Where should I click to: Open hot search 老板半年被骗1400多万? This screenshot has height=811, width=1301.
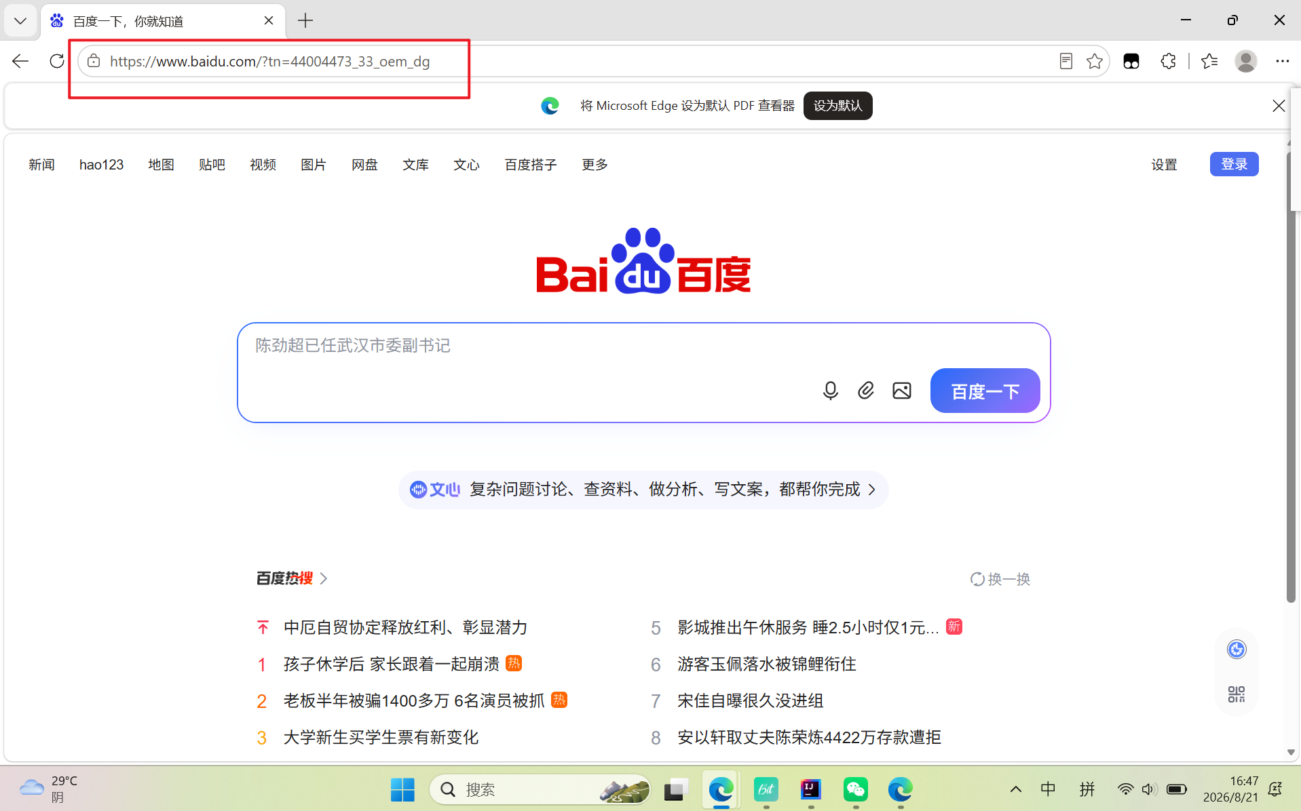pos(414,700)
